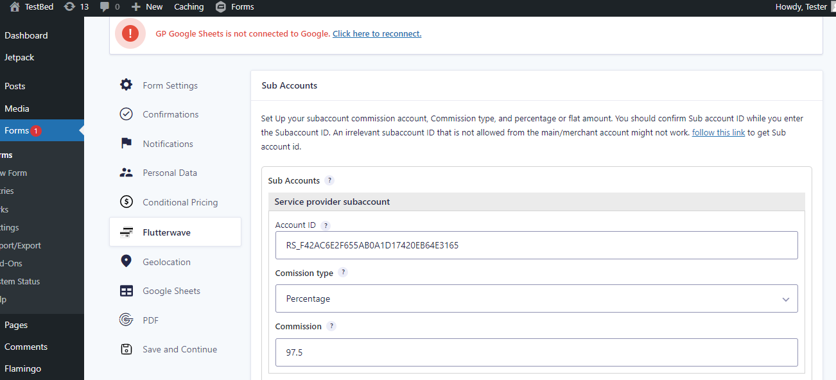
Task: Click the Confirmations checkmark icon
Action: [126, 114]
